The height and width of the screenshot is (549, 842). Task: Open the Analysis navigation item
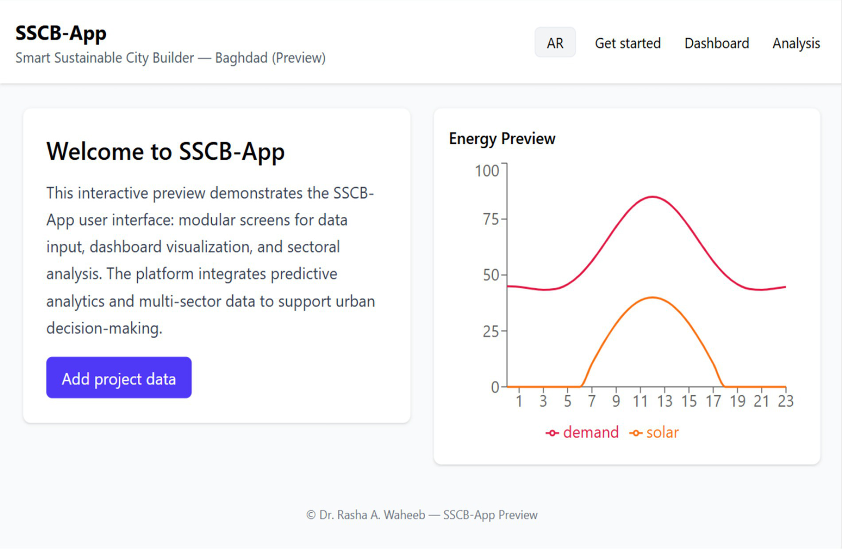pyautogui.click(x=796, y=43)
